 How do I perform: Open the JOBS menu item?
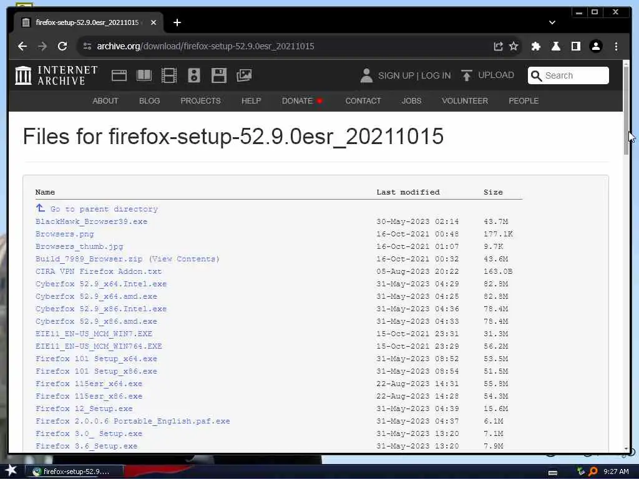click(412, 100)
